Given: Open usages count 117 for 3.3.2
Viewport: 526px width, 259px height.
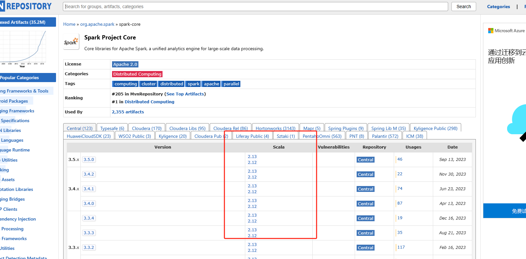Looking at the screenshot, I should 401,247.
